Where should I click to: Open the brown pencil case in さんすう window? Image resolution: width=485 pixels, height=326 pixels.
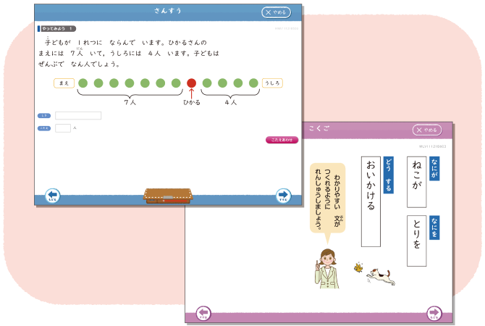click(x=168, y=196)
